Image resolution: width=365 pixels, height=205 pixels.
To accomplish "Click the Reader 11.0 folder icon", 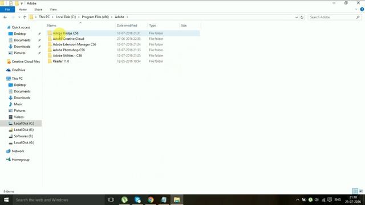I will click(x=50, y=61).
